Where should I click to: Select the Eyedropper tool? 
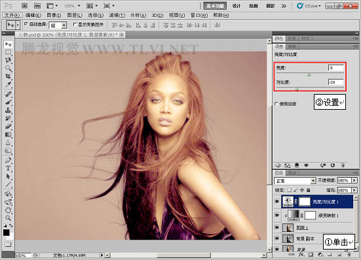[x=9, y=84]
